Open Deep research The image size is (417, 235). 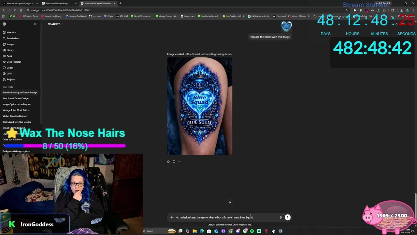pos(12,62)
